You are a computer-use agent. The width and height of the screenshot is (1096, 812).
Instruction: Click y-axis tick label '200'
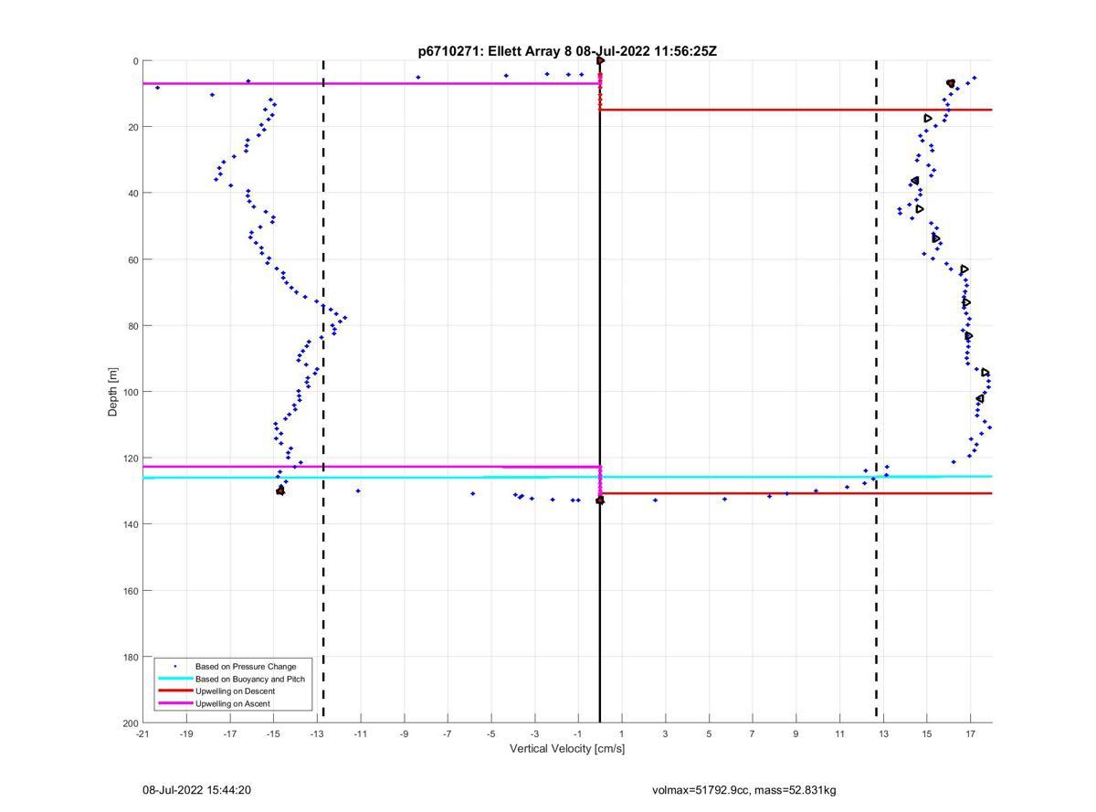[130, 723]
